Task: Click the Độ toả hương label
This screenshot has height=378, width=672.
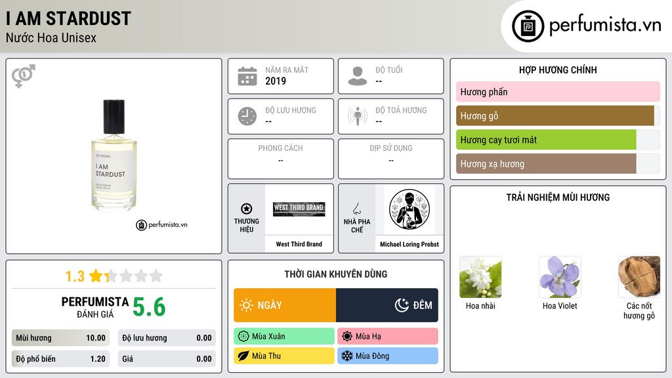Action: coord(401,110)
